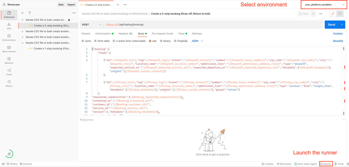Collapse the first Iterate CSV collection

22,20
